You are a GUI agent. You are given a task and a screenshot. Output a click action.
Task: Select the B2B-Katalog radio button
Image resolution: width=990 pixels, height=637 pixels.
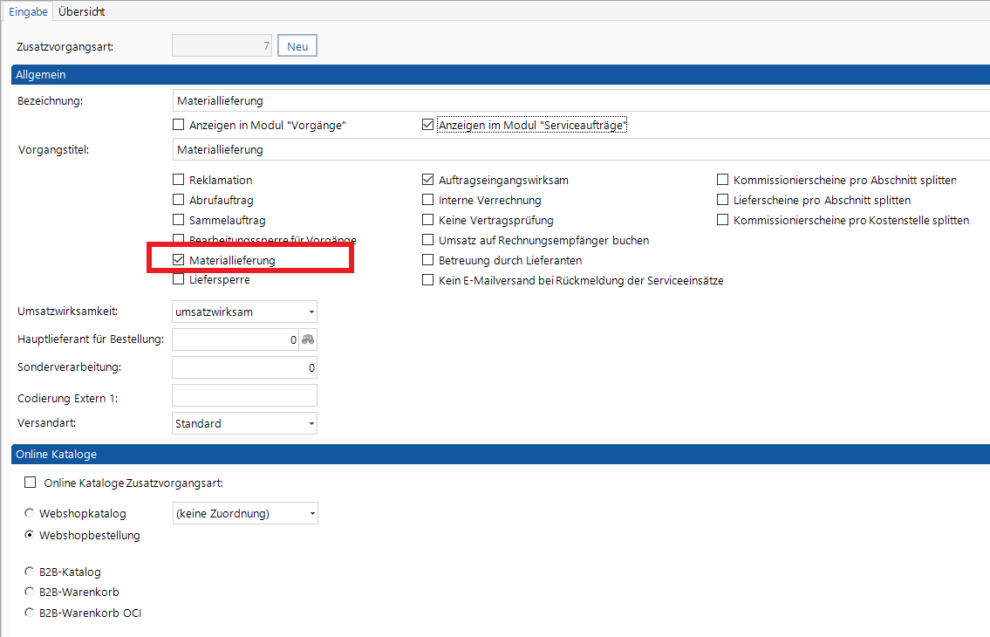(30, 572)
